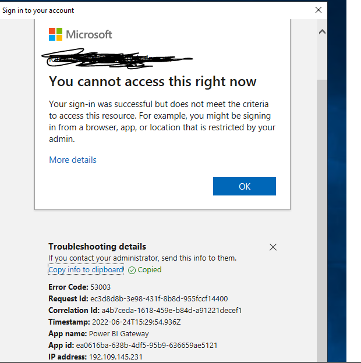Close the Troubleshooting details section
This screenshot has height=363, width=361.
(x=273, y=247)
